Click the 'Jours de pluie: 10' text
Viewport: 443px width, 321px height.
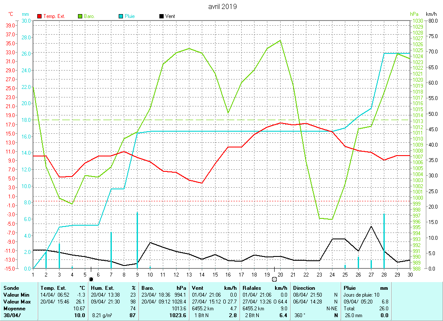362,295
